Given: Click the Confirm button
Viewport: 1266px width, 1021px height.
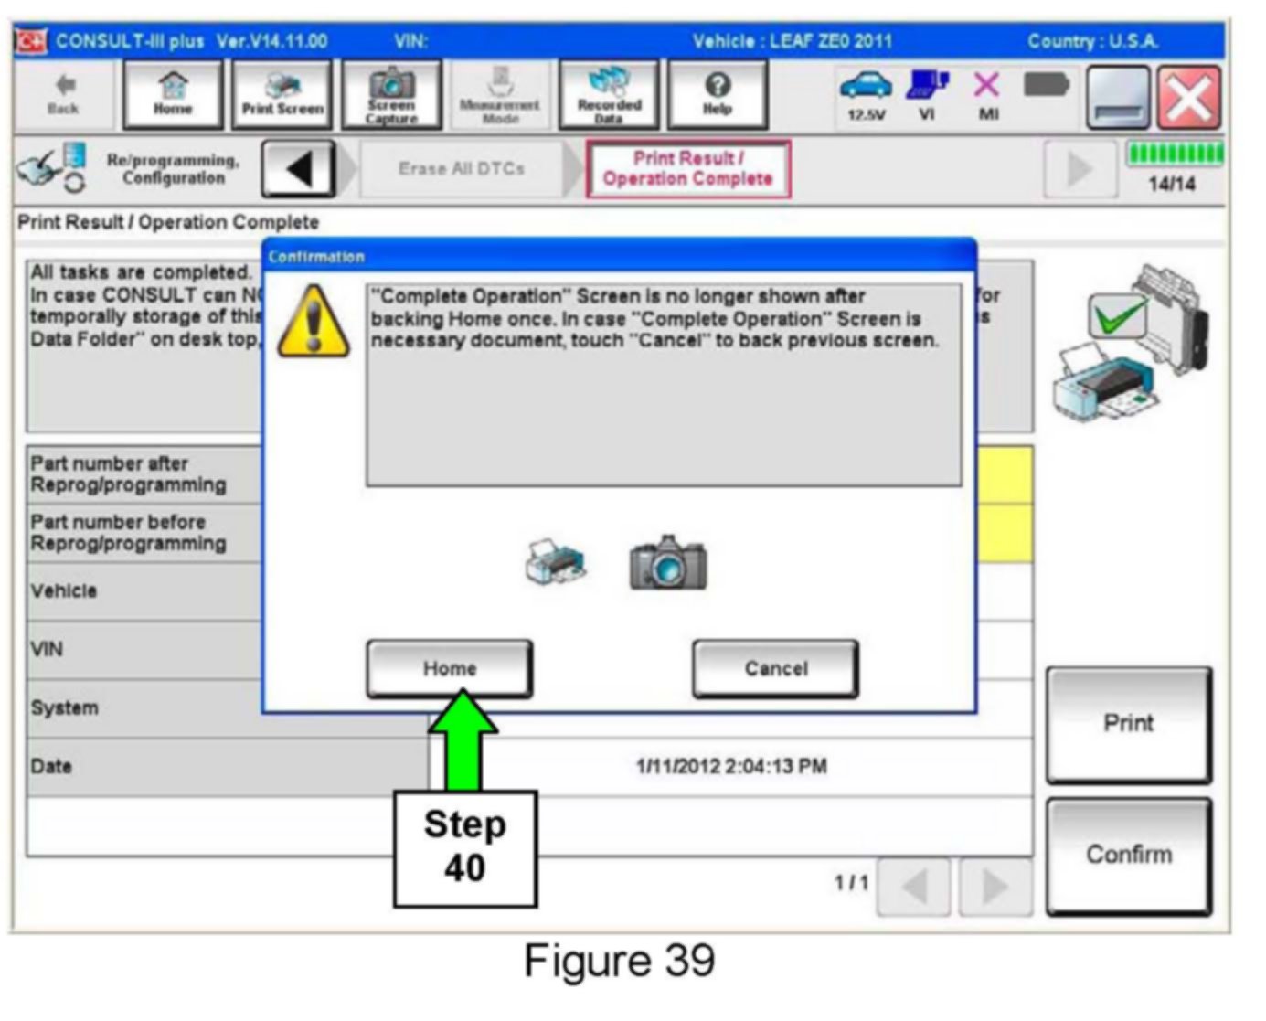Looking at the screenshot, I should tap(1128, 856).
